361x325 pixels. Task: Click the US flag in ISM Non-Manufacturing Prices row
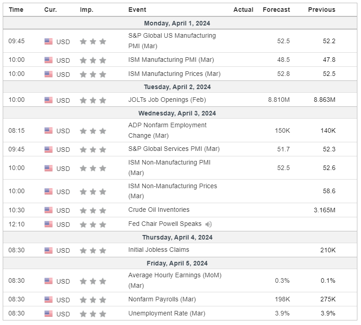[x=49, y=191]
